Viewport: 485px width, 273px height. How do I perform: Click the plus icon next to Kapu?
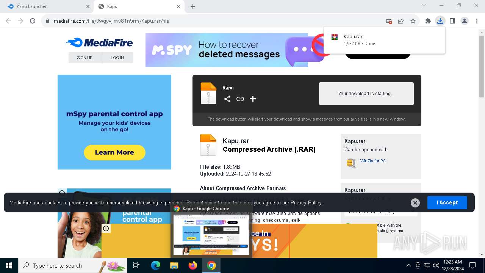point(253,99)
